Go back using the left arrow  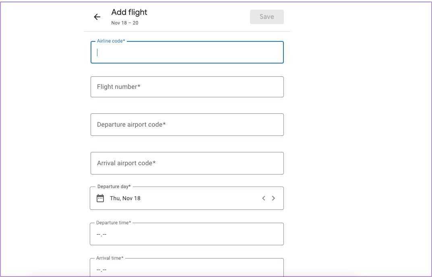[97, 17]
